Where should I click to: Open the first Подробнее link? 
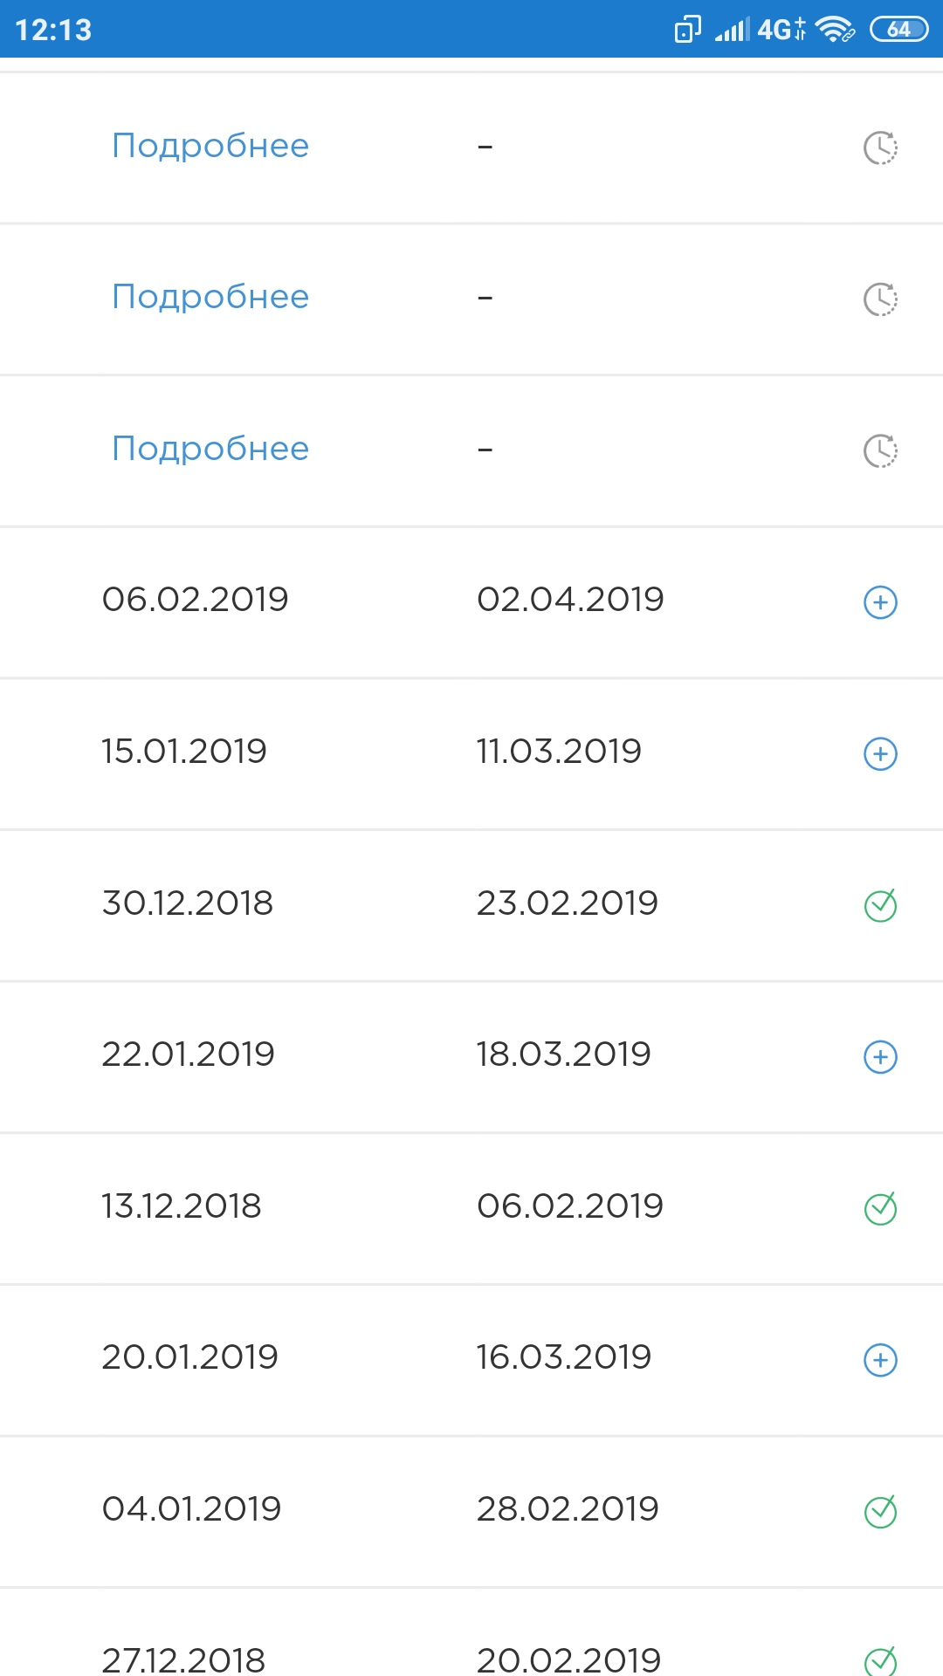pyautogui.click(x=210, y=146)
